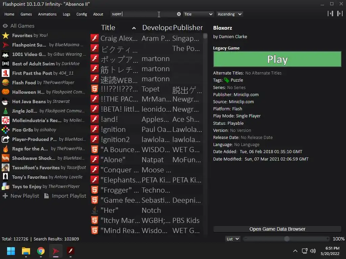Select the !gnition2 game row
346x259 pixels.
(147, 139)
